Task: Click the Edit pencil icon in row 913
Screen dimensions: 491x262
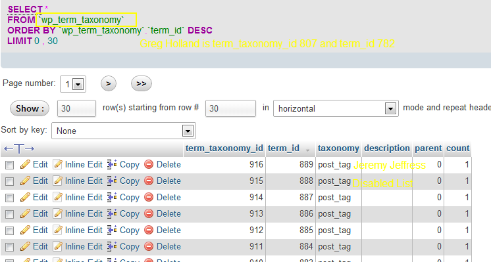Action: coord(25,213)
